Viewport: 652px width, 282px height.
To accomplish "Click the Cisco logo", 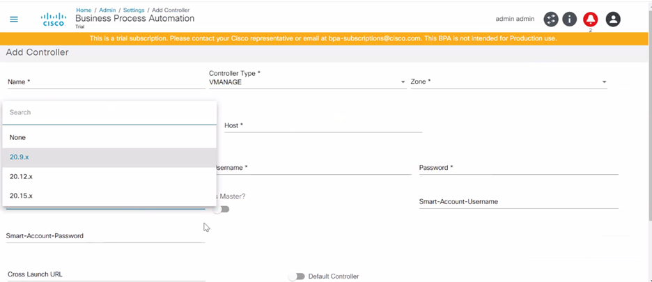I will tap(54, 19).
